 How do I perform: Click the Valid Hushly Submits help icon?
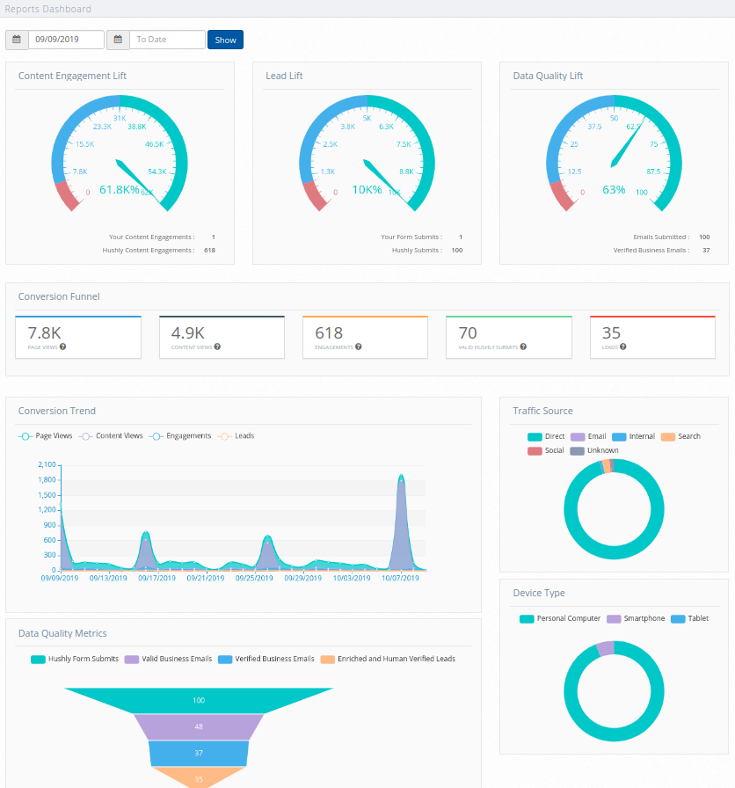523,347
